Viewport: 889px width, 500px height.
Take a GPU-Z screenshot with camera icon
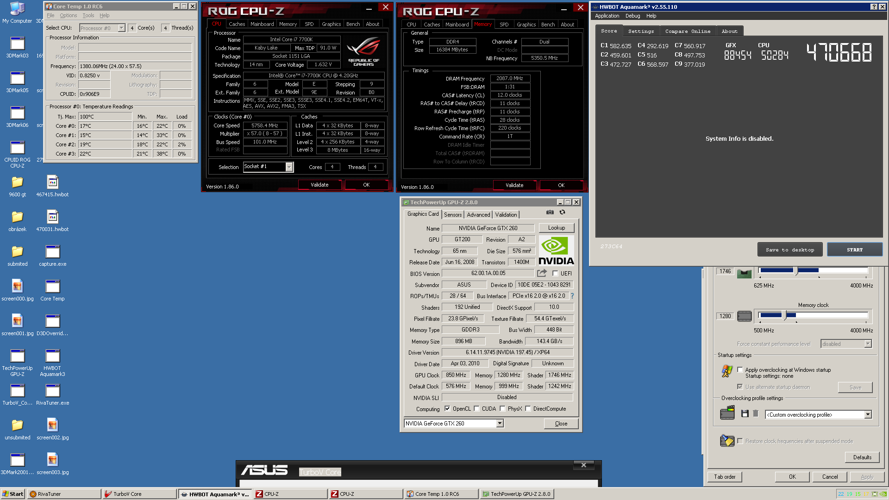pos(550,212)
